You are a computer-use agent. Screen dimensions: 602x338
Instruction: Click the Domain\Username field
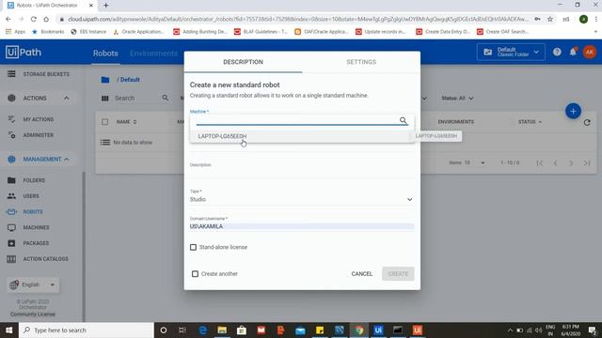coord(301,226)
